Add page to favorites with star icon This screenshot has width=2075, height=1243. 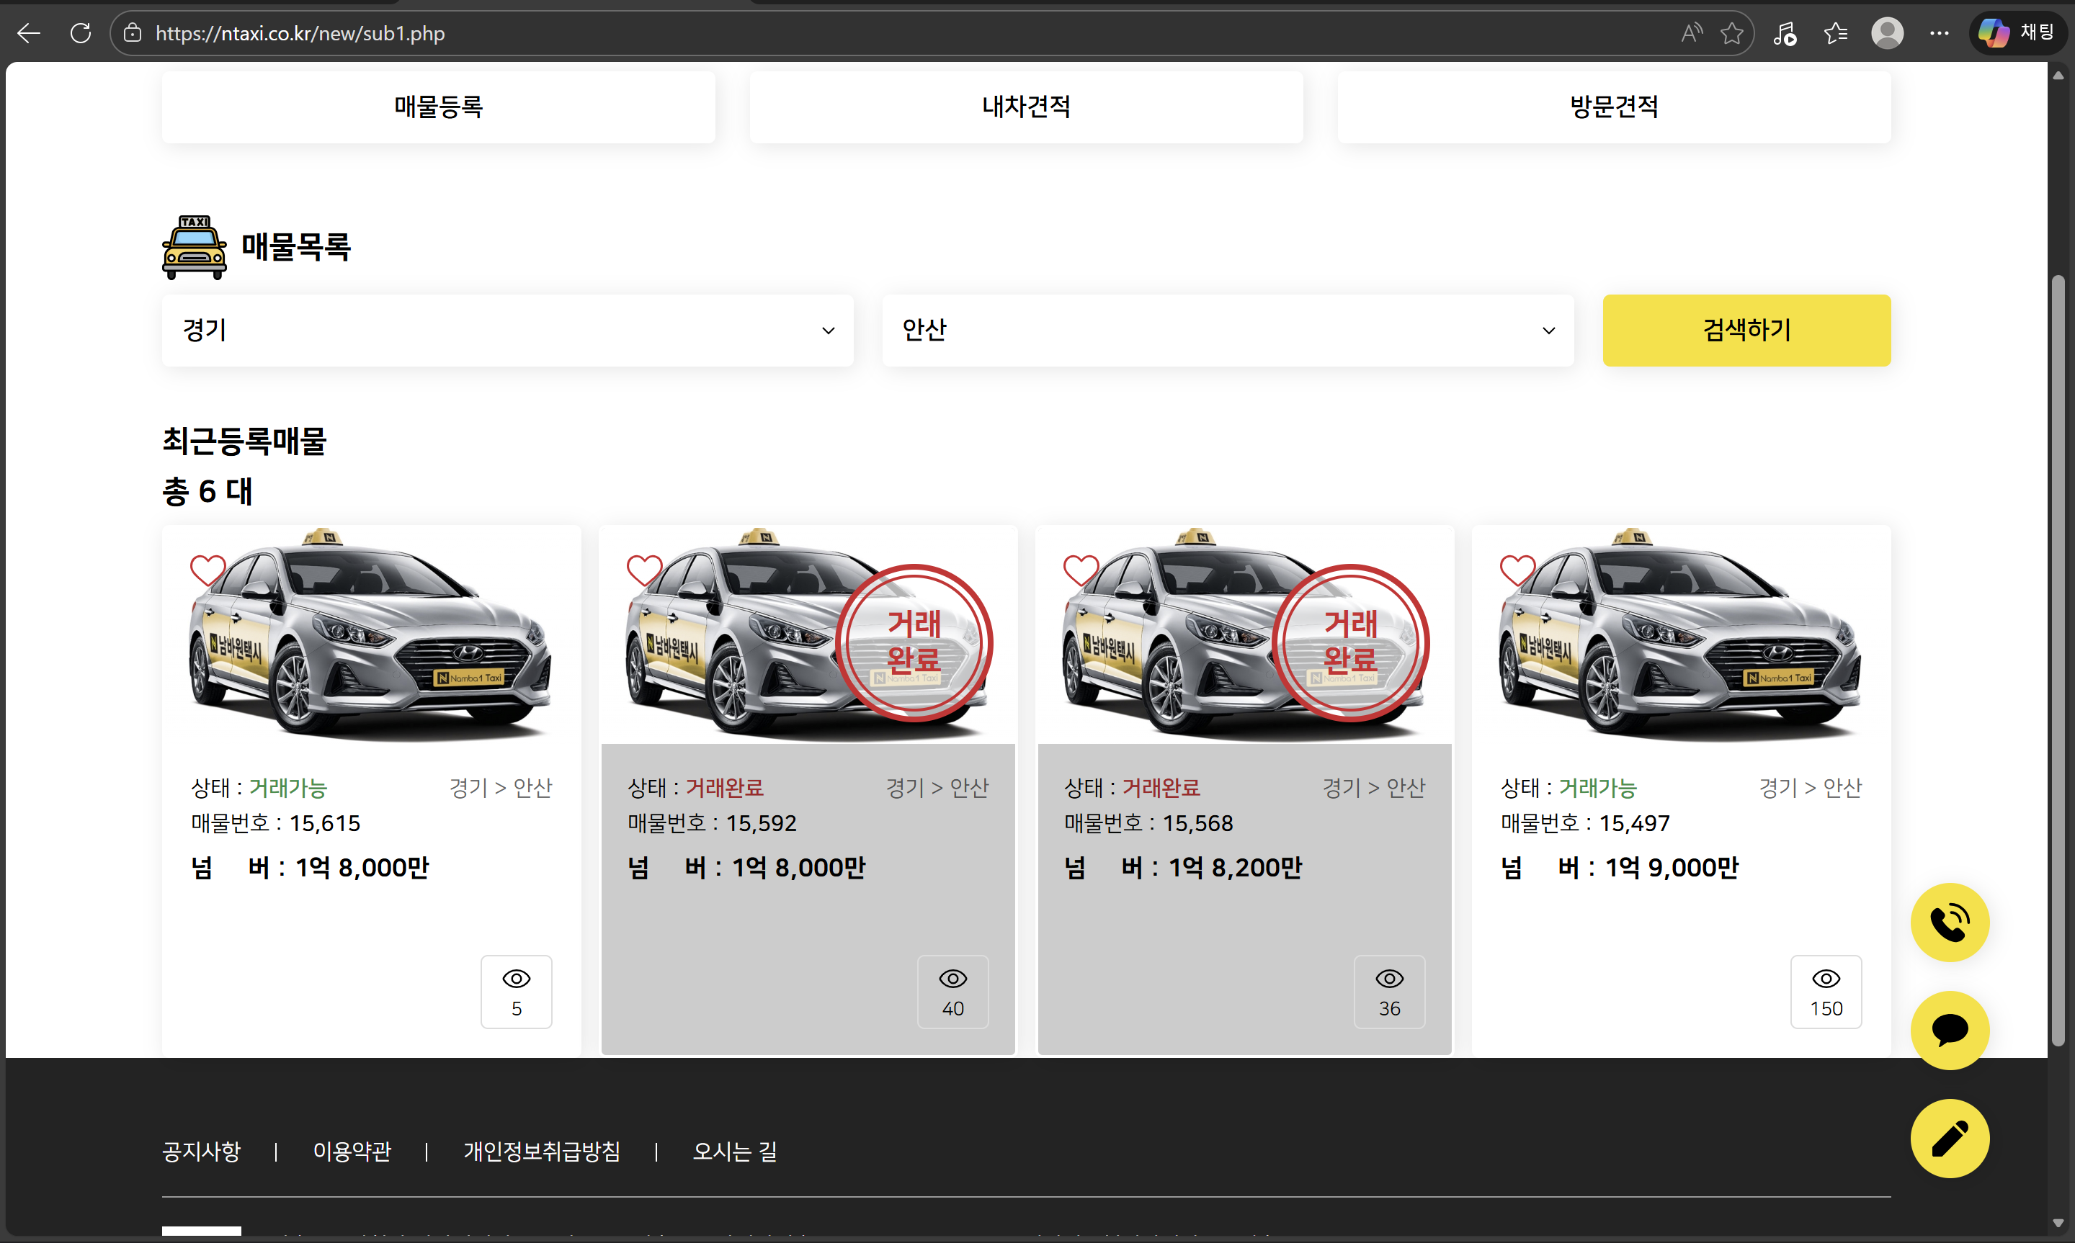pyautogui.click(x=1731, y=34)
